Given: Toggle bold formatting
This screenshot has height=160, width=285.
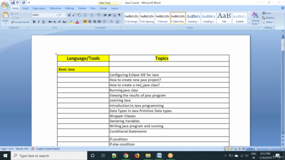Looking at the screenshot, I should [34, 22].
